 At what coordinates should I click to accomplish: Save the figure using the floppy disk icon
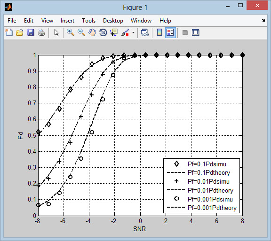pos(31,32)
